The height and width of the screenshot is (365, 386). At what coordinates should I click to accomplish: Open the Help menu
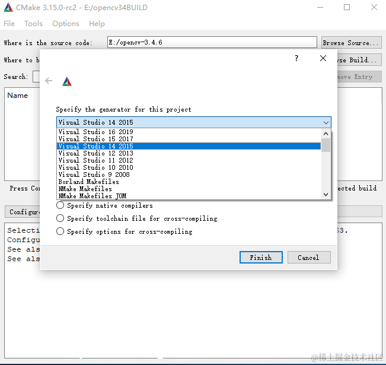[97, 24]
